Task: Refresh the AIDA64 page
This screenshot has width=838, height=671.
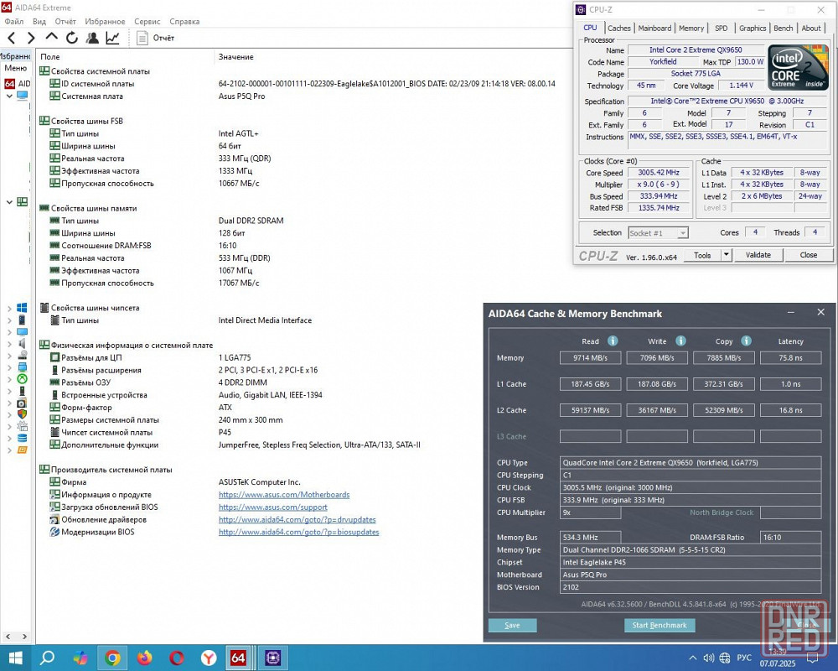Action: (x=71, y=38)
